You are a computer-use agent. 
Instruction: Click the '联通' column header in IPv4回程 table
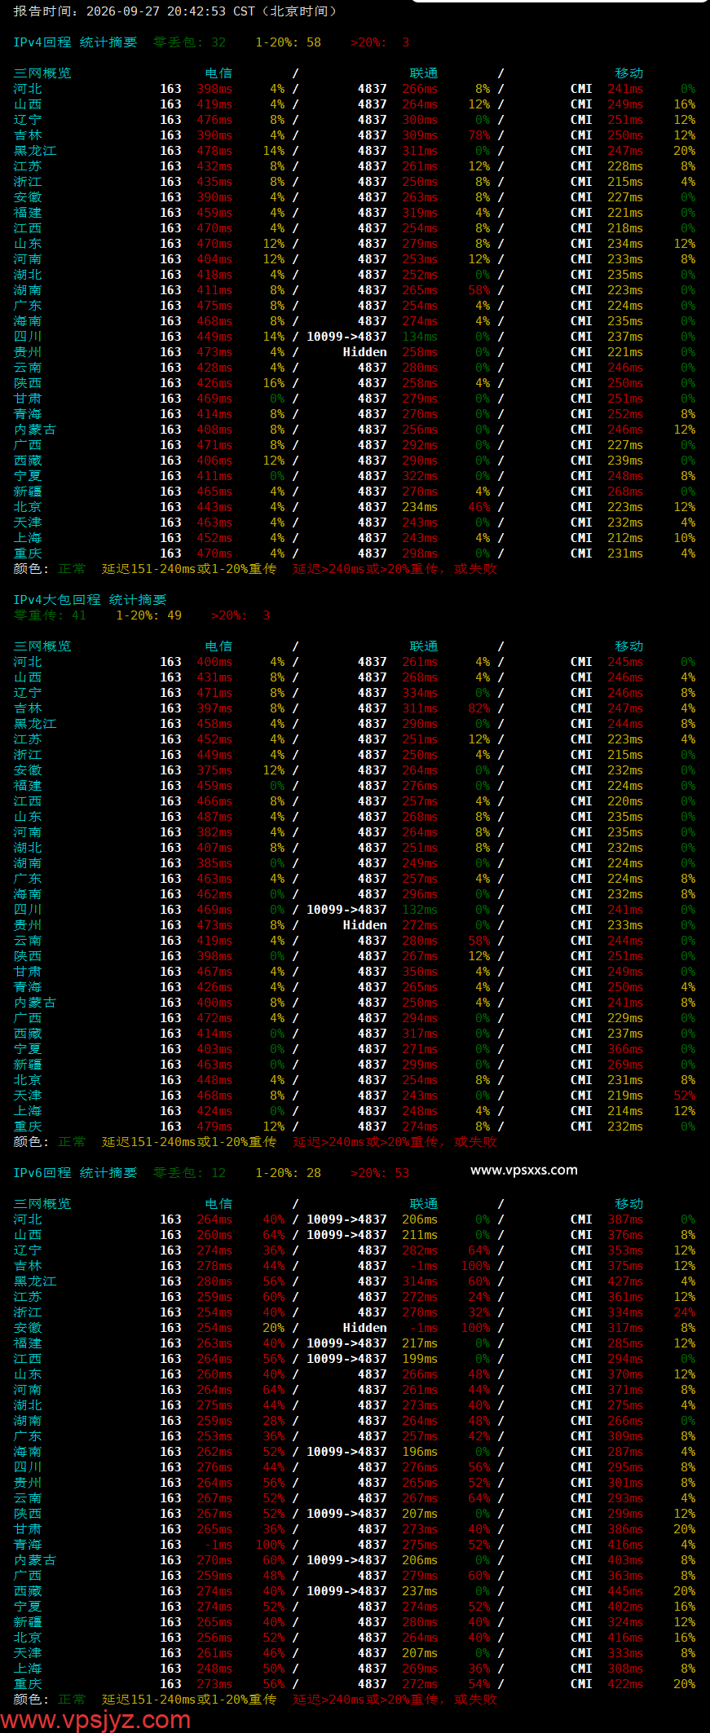424,73
